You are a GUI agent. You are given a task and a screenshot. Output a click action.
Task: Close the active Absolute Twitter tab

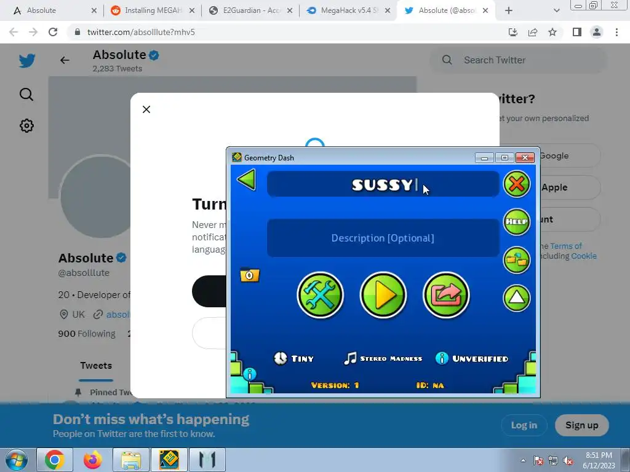tap(485, 10)
